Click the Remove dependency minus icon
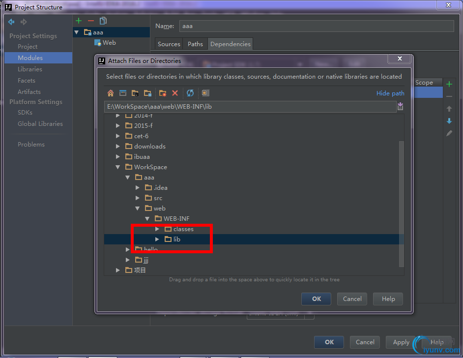This screenshot has height=358, width=463. [x=449, y=96]
